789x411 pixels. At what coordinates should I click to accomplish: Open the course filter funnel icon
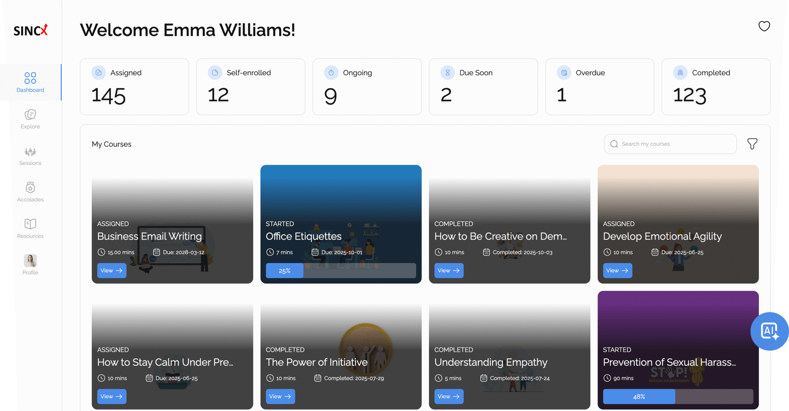coord(752,144)
